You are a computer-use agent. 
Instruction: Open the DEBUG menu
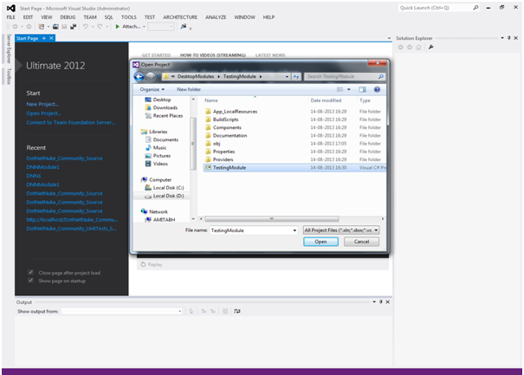(68, 17)
